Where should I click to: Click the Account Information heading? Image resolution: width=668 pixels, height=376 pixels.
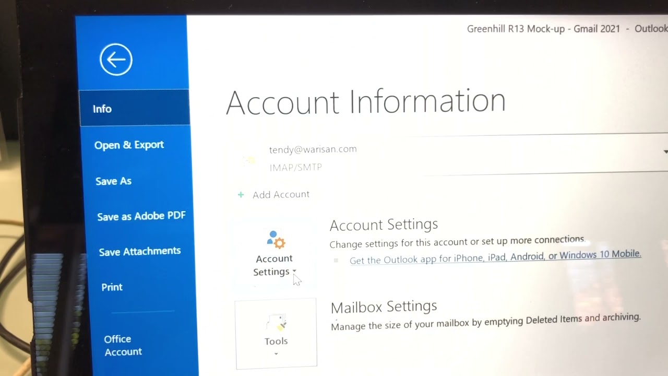coord(366,101)
